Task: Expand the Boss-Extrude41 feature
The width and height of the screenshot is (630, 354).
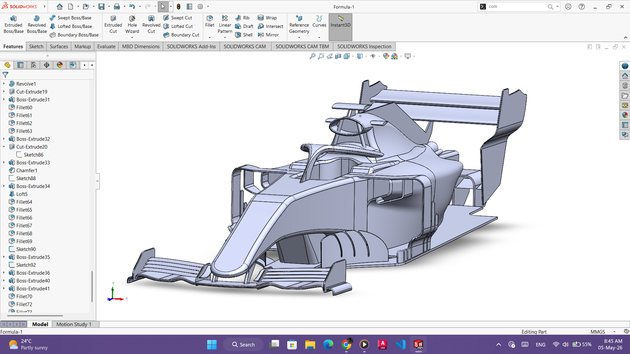Action: [4, 288]
